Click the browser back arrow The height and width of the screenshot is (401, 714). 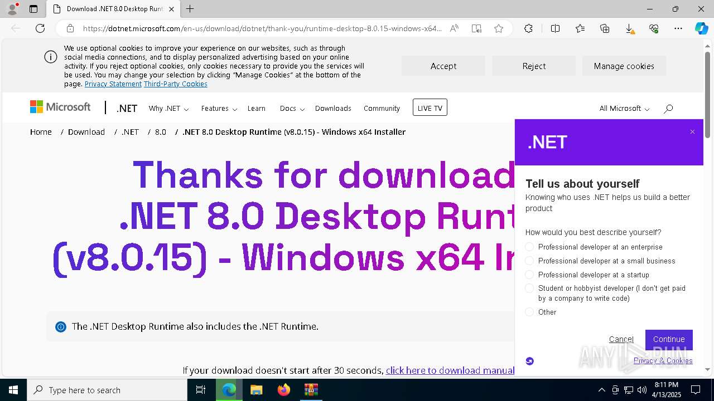coord(16,28)
